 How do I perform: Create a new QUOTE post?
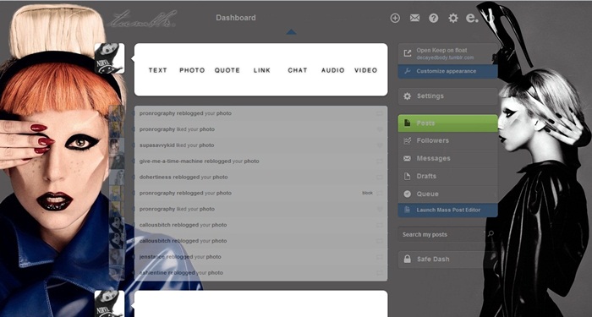[x=227, y=70]
